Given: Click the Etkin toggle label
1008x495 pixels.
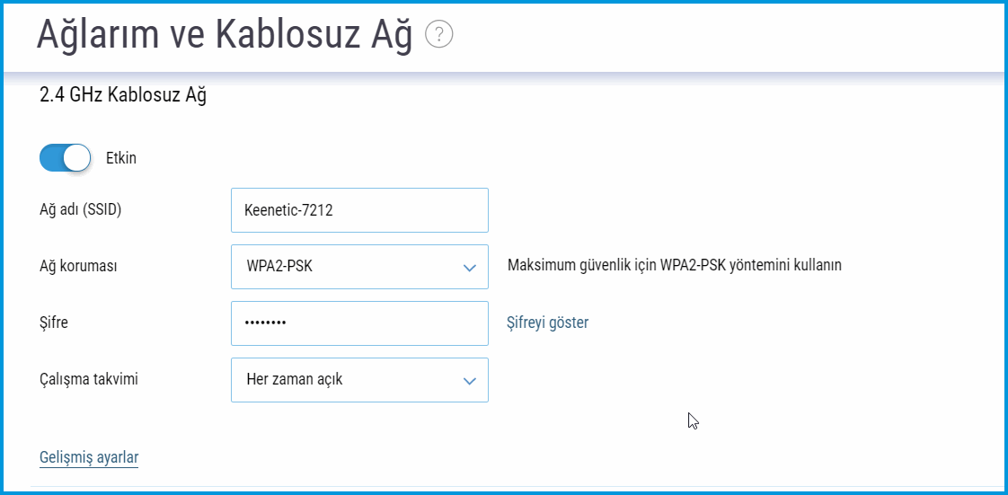Looking at the screenshot, I should pyautogui.click(x=121, y=158).
